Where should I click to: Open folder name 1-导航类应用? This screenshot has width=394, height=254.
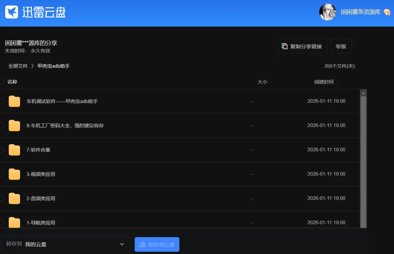click(41, 223)
